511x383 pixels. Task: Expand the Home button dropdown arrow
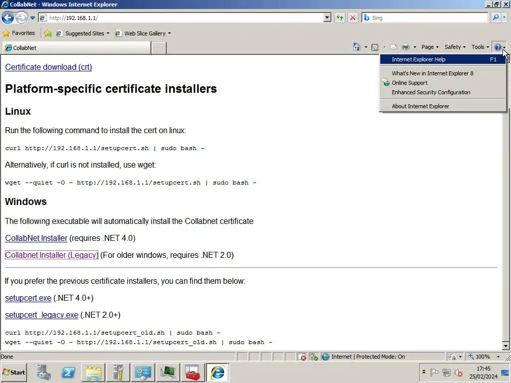click(366, 47)
